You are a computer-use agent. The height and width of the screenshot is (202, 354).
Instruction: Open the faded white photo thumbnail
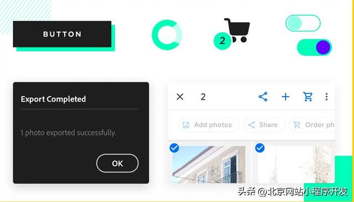tap(296, 164)
